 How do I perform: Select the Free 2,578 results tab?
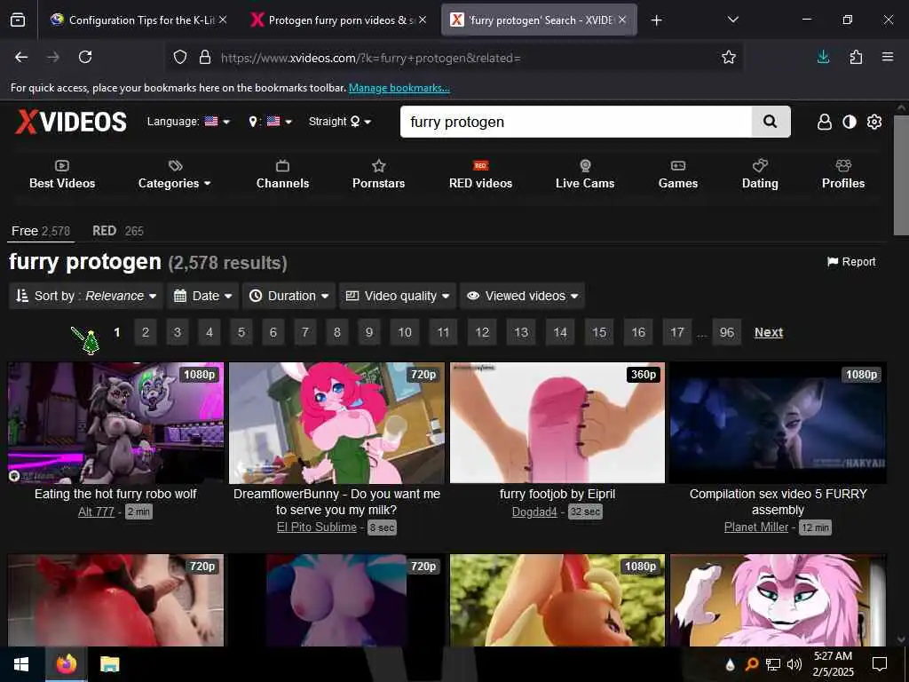(41, 231)
